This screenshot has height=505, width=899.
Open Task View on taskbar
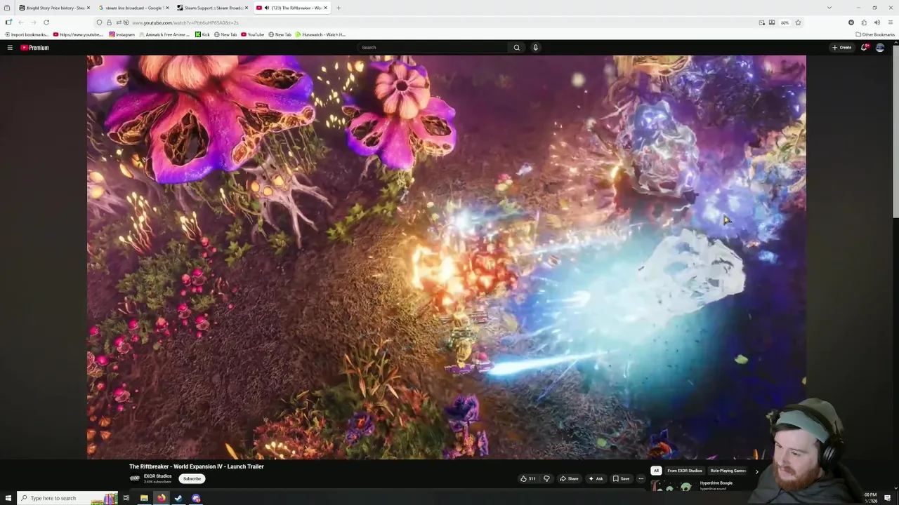126,498
